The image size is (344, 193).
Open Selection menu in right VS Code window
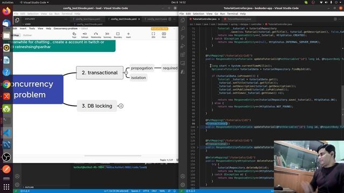pos(198,13)
